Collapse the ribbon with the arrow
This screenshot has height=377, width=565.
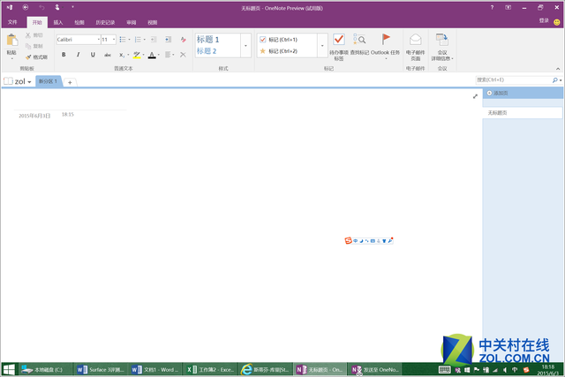[x=558, y=69]
